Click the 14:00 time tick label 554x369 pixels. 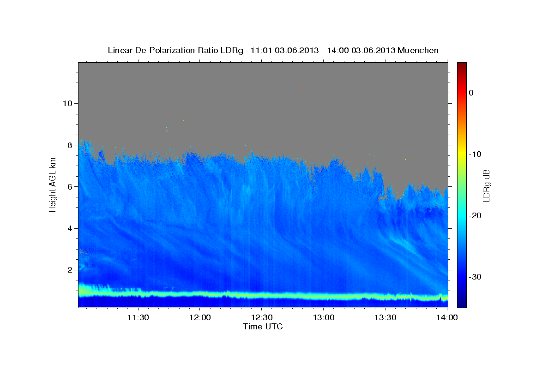pos(447,317)
